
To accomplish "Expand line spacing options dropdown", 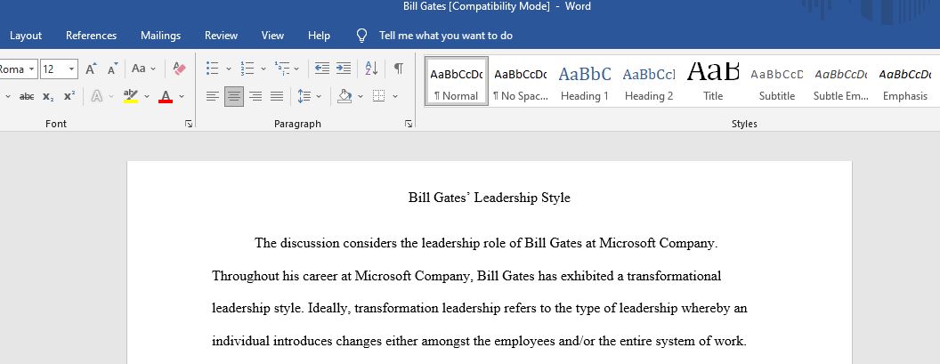I will 319,96.
